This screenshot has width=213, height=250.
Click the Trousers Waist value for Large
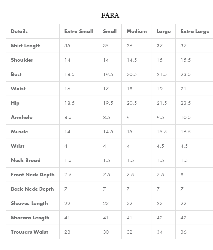click(x=159, y=232)
